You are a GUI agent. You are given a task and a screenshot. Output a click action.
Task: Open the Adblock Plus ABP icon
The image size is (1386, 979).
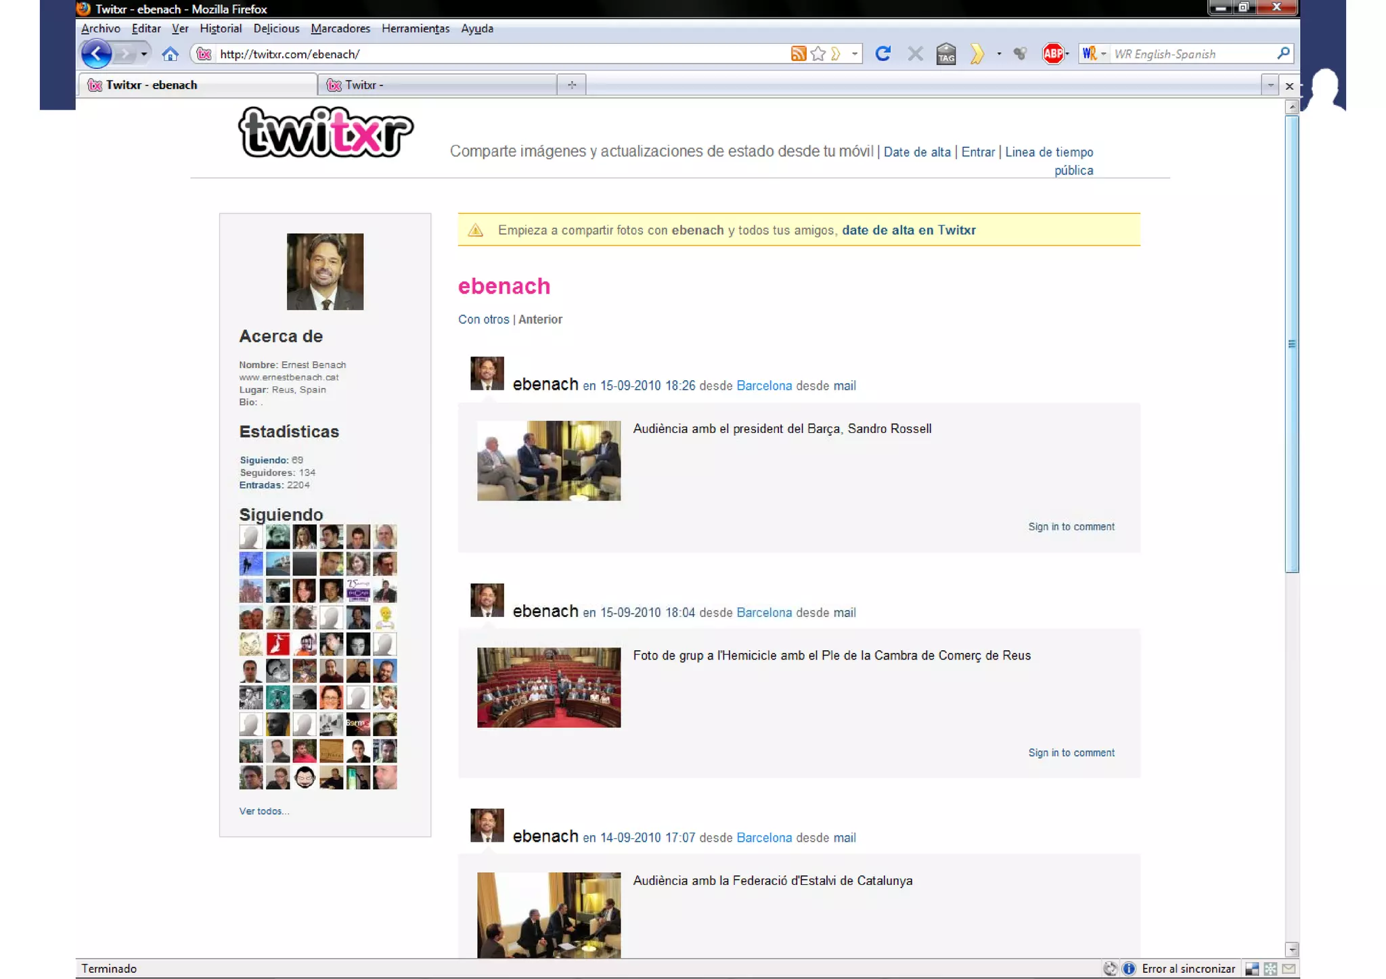click(1052, 53)
